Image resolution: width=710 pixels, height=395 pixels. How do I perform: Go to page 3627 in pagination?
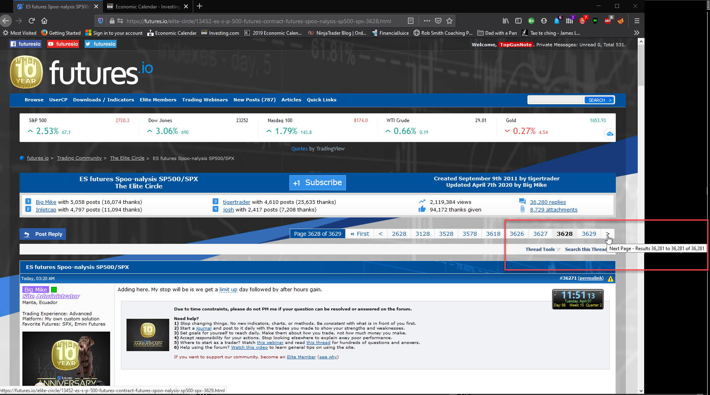(x=540, y=234)
